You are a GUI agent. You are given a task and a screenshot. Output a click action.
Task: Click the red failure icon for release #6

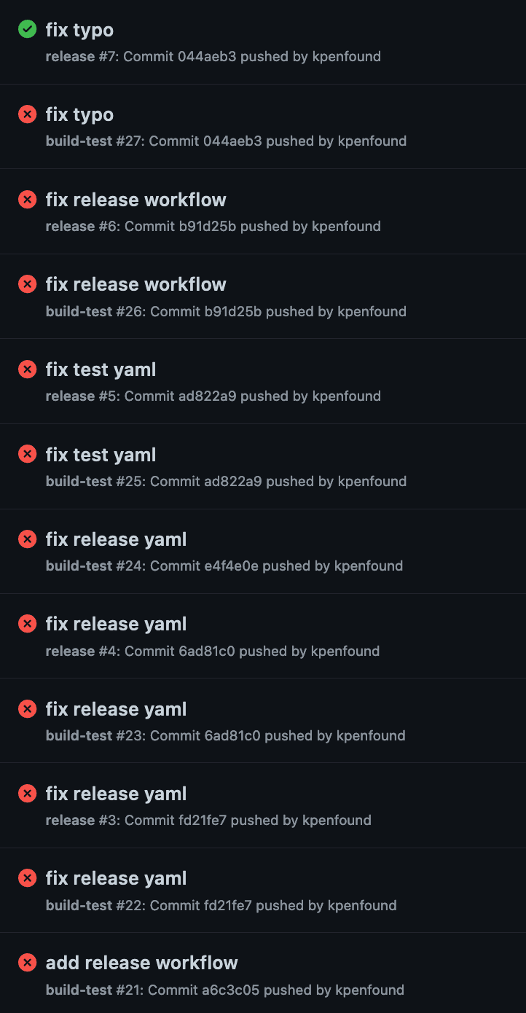[x=27, y=200]
